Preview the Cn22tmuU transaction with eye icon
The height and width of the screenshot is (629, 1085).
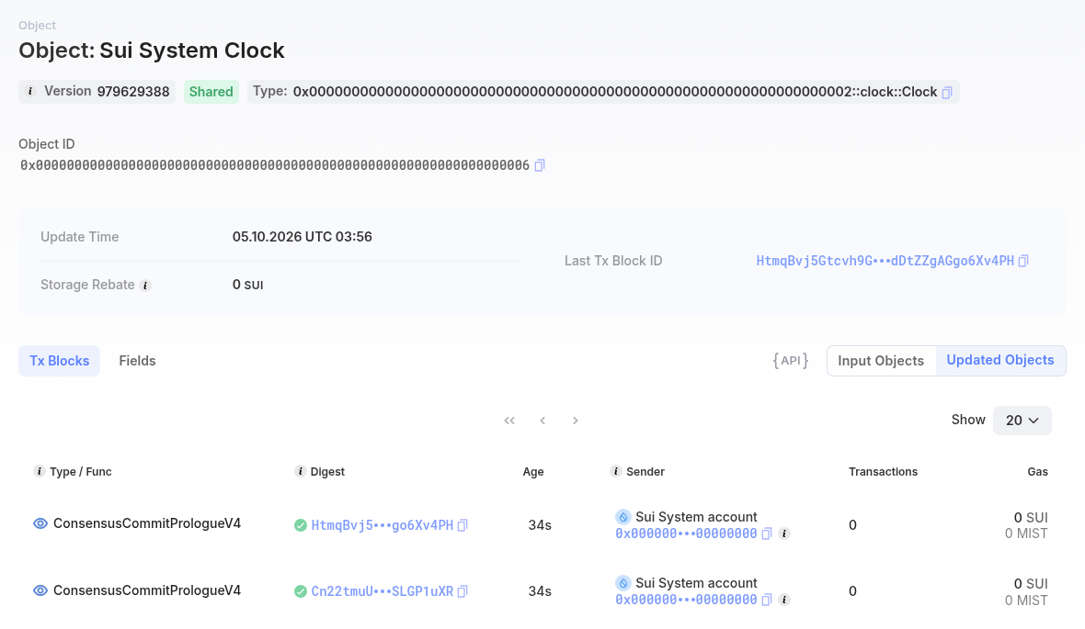pos(40,591)
